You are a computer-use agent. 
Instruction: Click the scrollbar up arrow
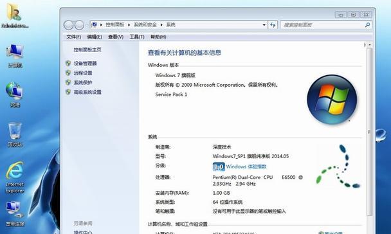tap(370, 44)
